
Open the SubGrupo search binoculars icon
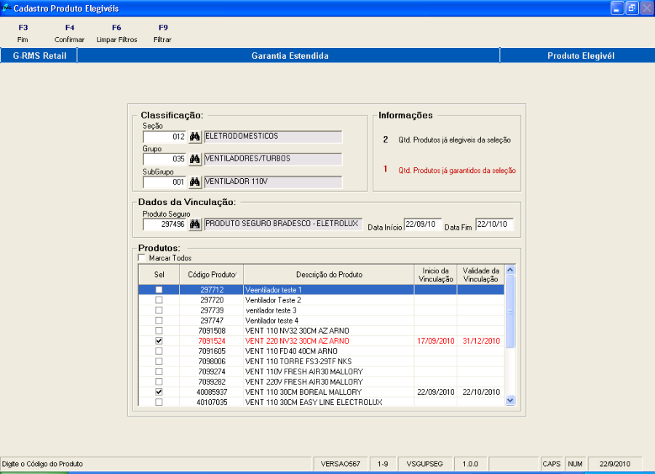pyautogui.click(x=194, y=182)
